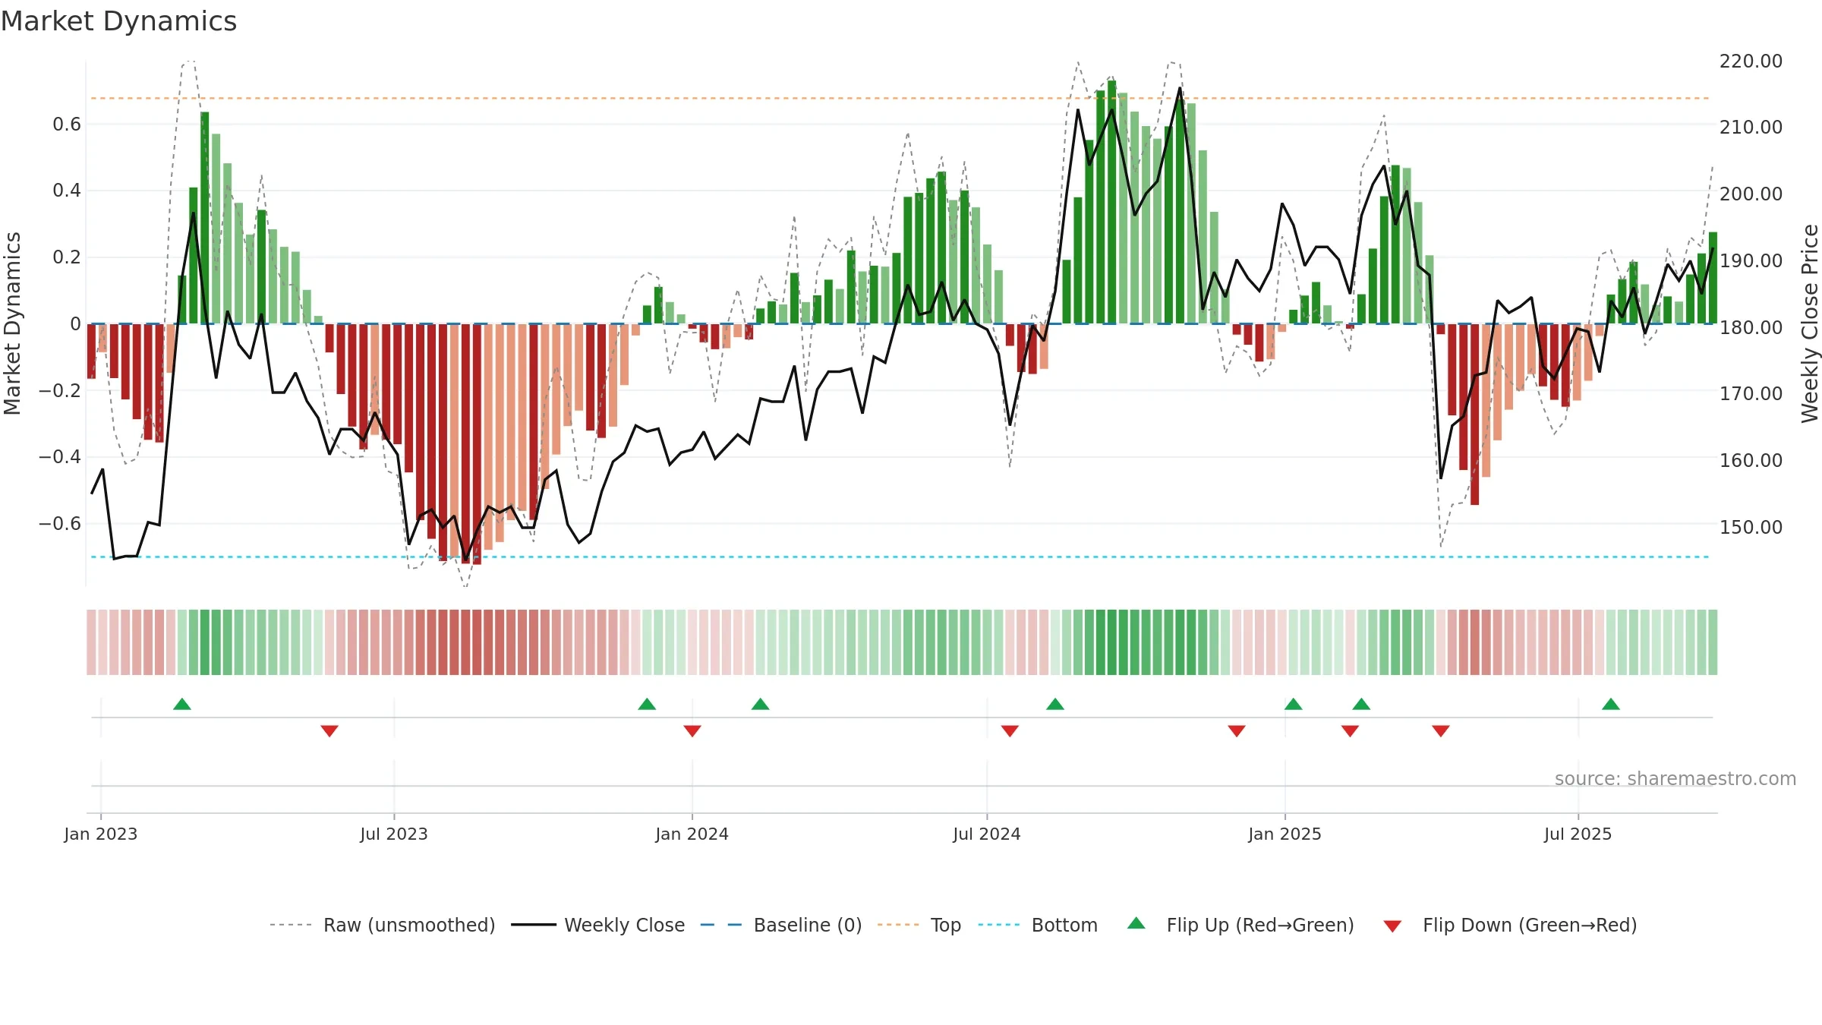Click the −0.6 left axis label
Screen dimensions: 1822x1025
pyautogui.click(x=60, y=523)
